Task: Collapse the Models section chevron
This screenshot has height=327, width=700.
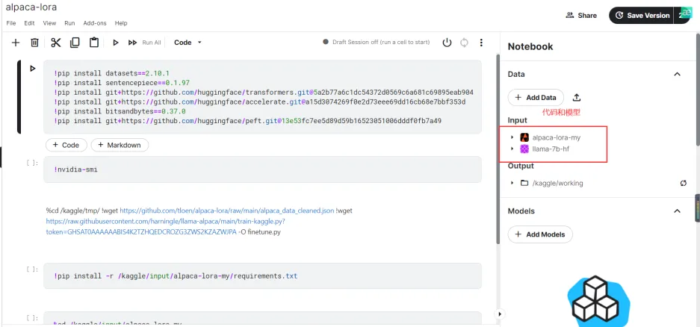Action: (x=678, y=211)
